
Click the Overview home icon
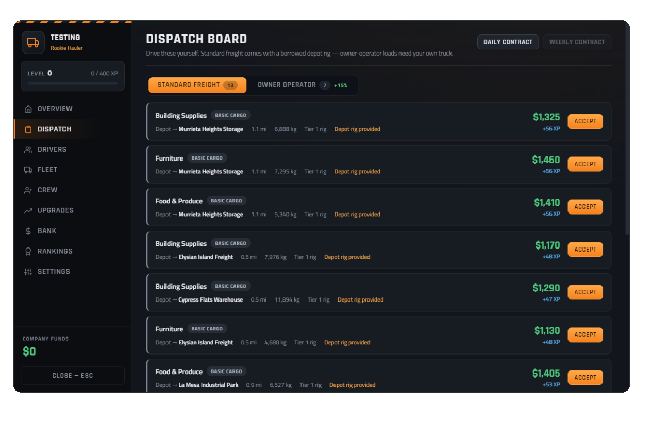tap(28, 109)
